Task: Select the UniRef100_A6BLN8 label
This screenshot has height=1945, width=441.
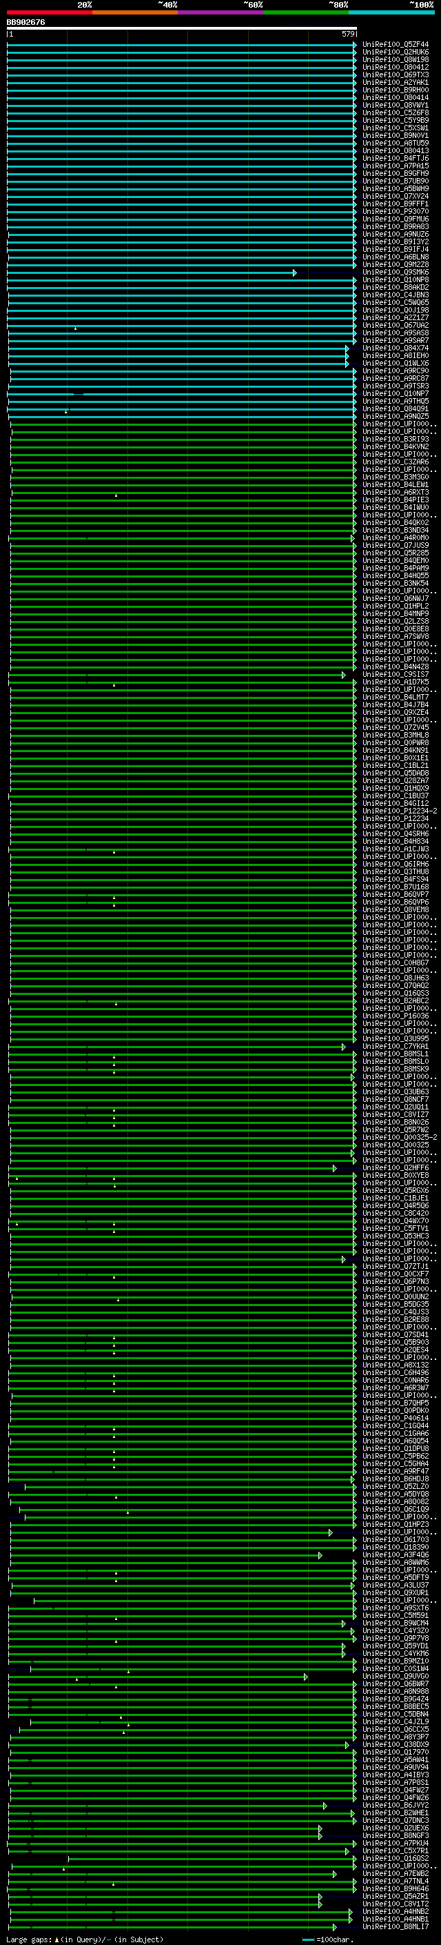Action: tap(396, 257)
